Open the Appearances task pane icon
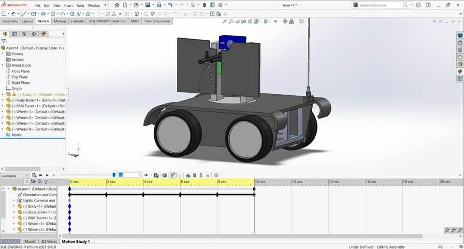This screenshot has height=249, width=464. tap(460, 72)
